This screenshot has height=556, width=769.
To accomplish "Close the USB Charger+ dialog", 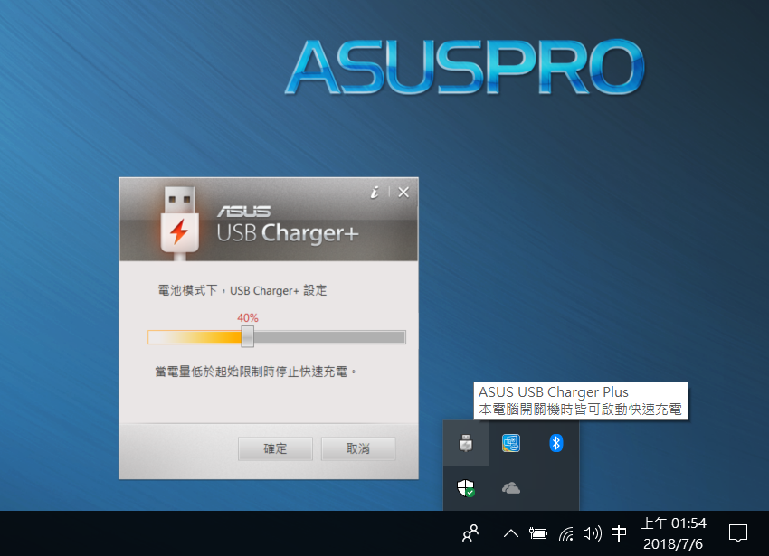I will (x=403, y=193).
